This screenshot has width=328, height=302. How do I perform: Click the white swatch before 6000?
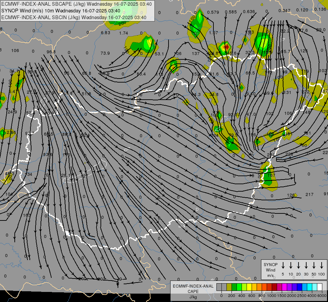pos(319,287)
